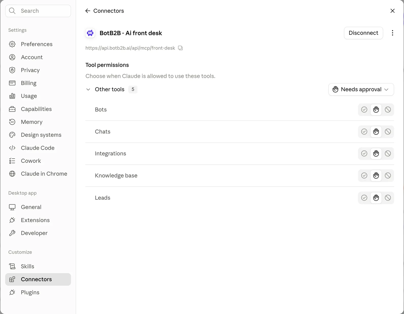Click the Privacy shield icon

[x=12, y=70]
